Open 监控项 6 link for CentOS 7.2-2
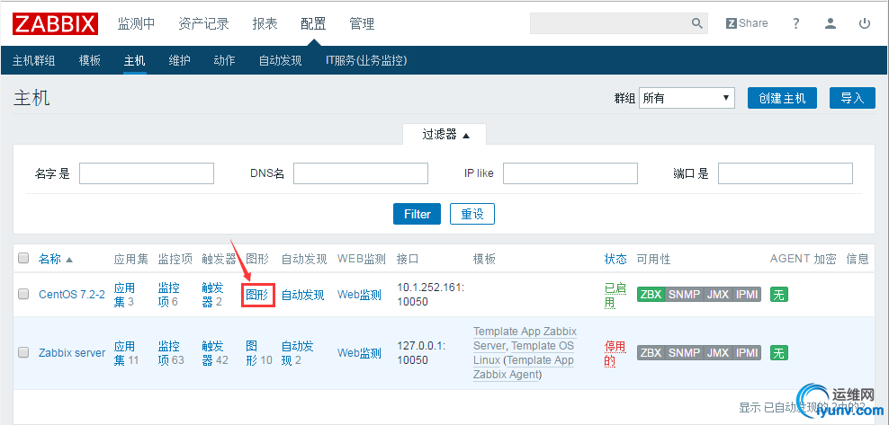 168,295
